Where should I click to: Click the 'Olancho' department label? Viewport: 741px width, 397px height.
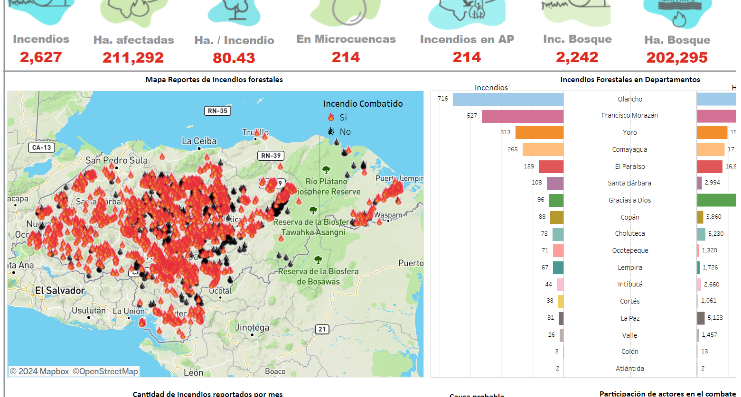pos(630,99)
